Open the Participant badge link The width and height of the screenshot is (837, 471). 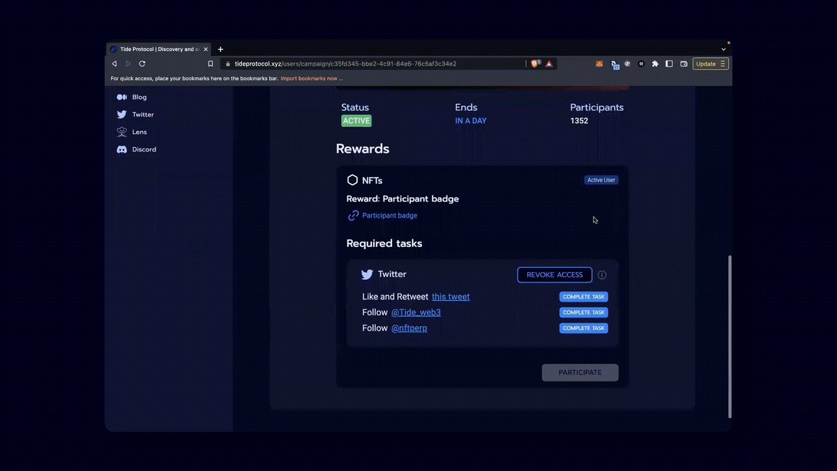pos(390,216)
